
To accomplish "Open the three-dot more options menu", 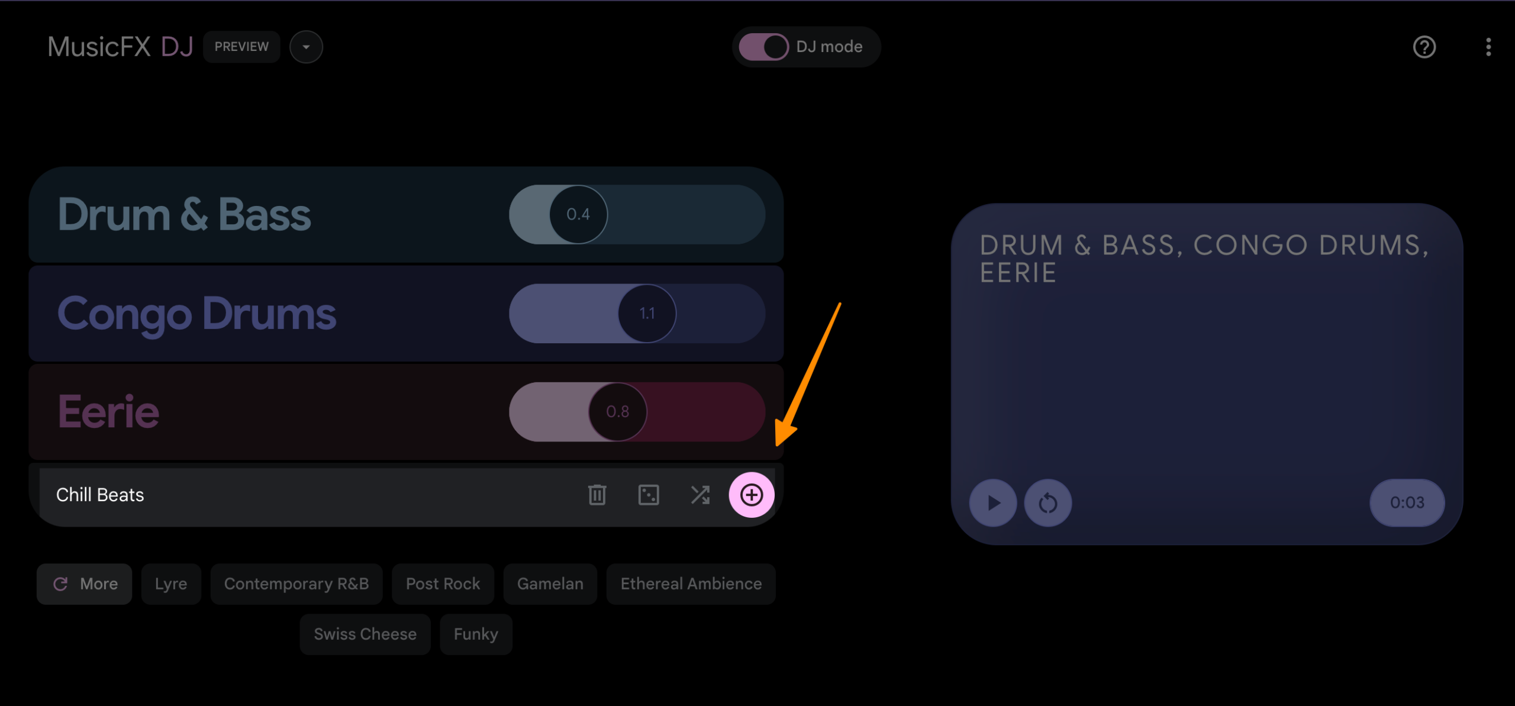I will [x=1488, y=47].
